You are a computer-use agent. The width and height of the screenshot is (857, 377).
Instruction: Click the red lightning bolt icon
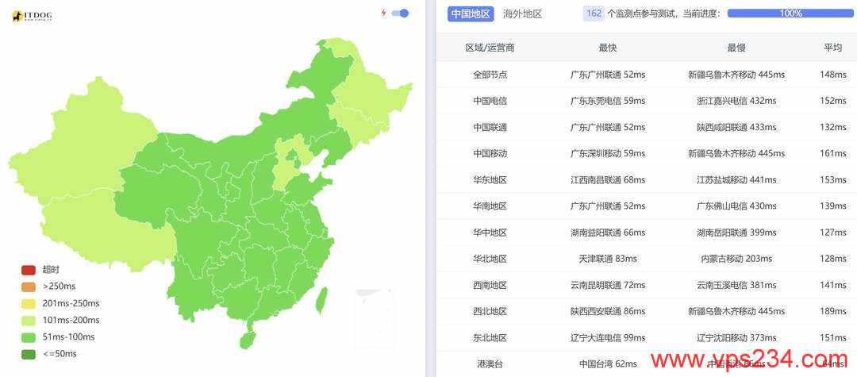pyautogui.click(x=384, y=13)
